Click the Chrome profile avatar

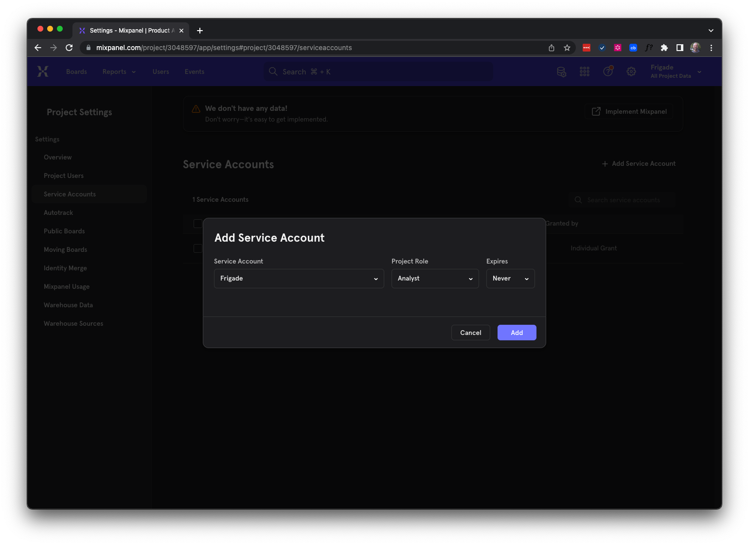coord(695,48)
